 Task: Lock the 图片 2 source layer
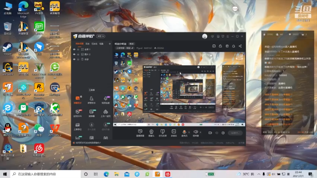click(78, 54)
